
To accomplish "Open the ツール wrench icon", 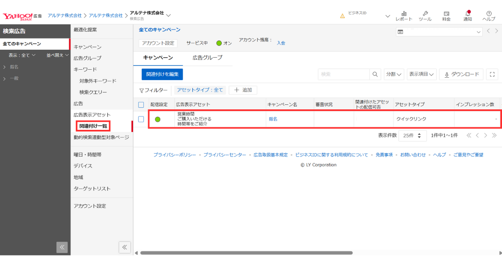I will [x=425, y=16].
